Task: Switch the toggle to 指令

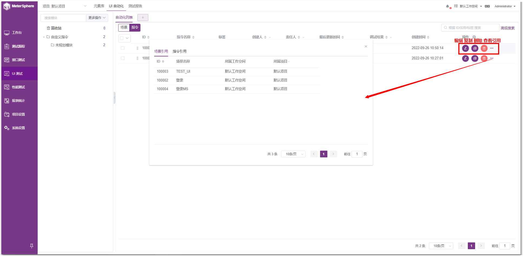Action: coord(135,28)
